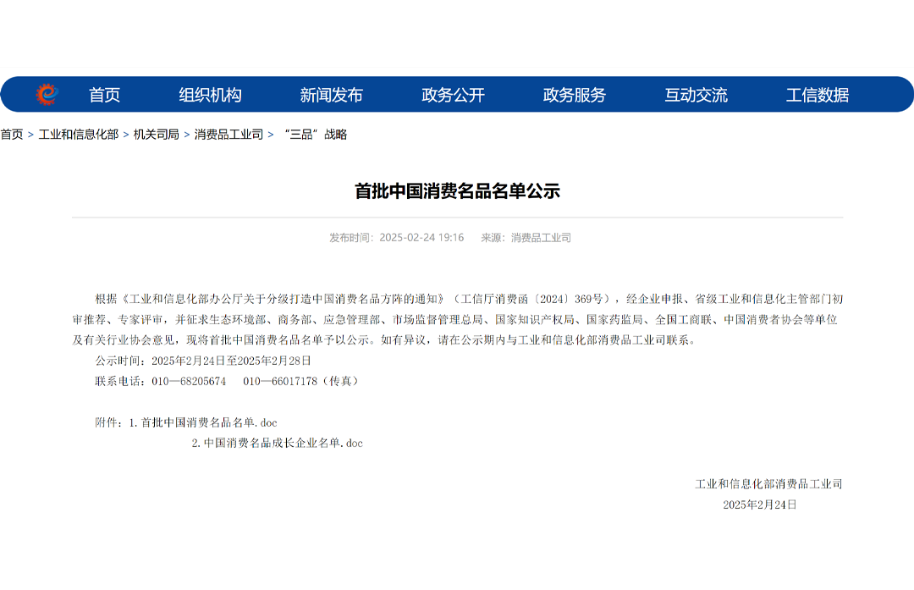This screenshot has height=590, width=914.
Task: Download attachment 中国消费名品成长企业名单.doc
Action: pyautogui.click(x=283, y=443)
